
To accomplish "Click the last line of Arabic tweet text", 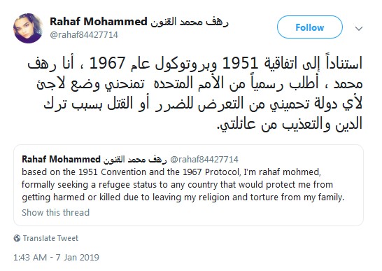I will 290,124.
